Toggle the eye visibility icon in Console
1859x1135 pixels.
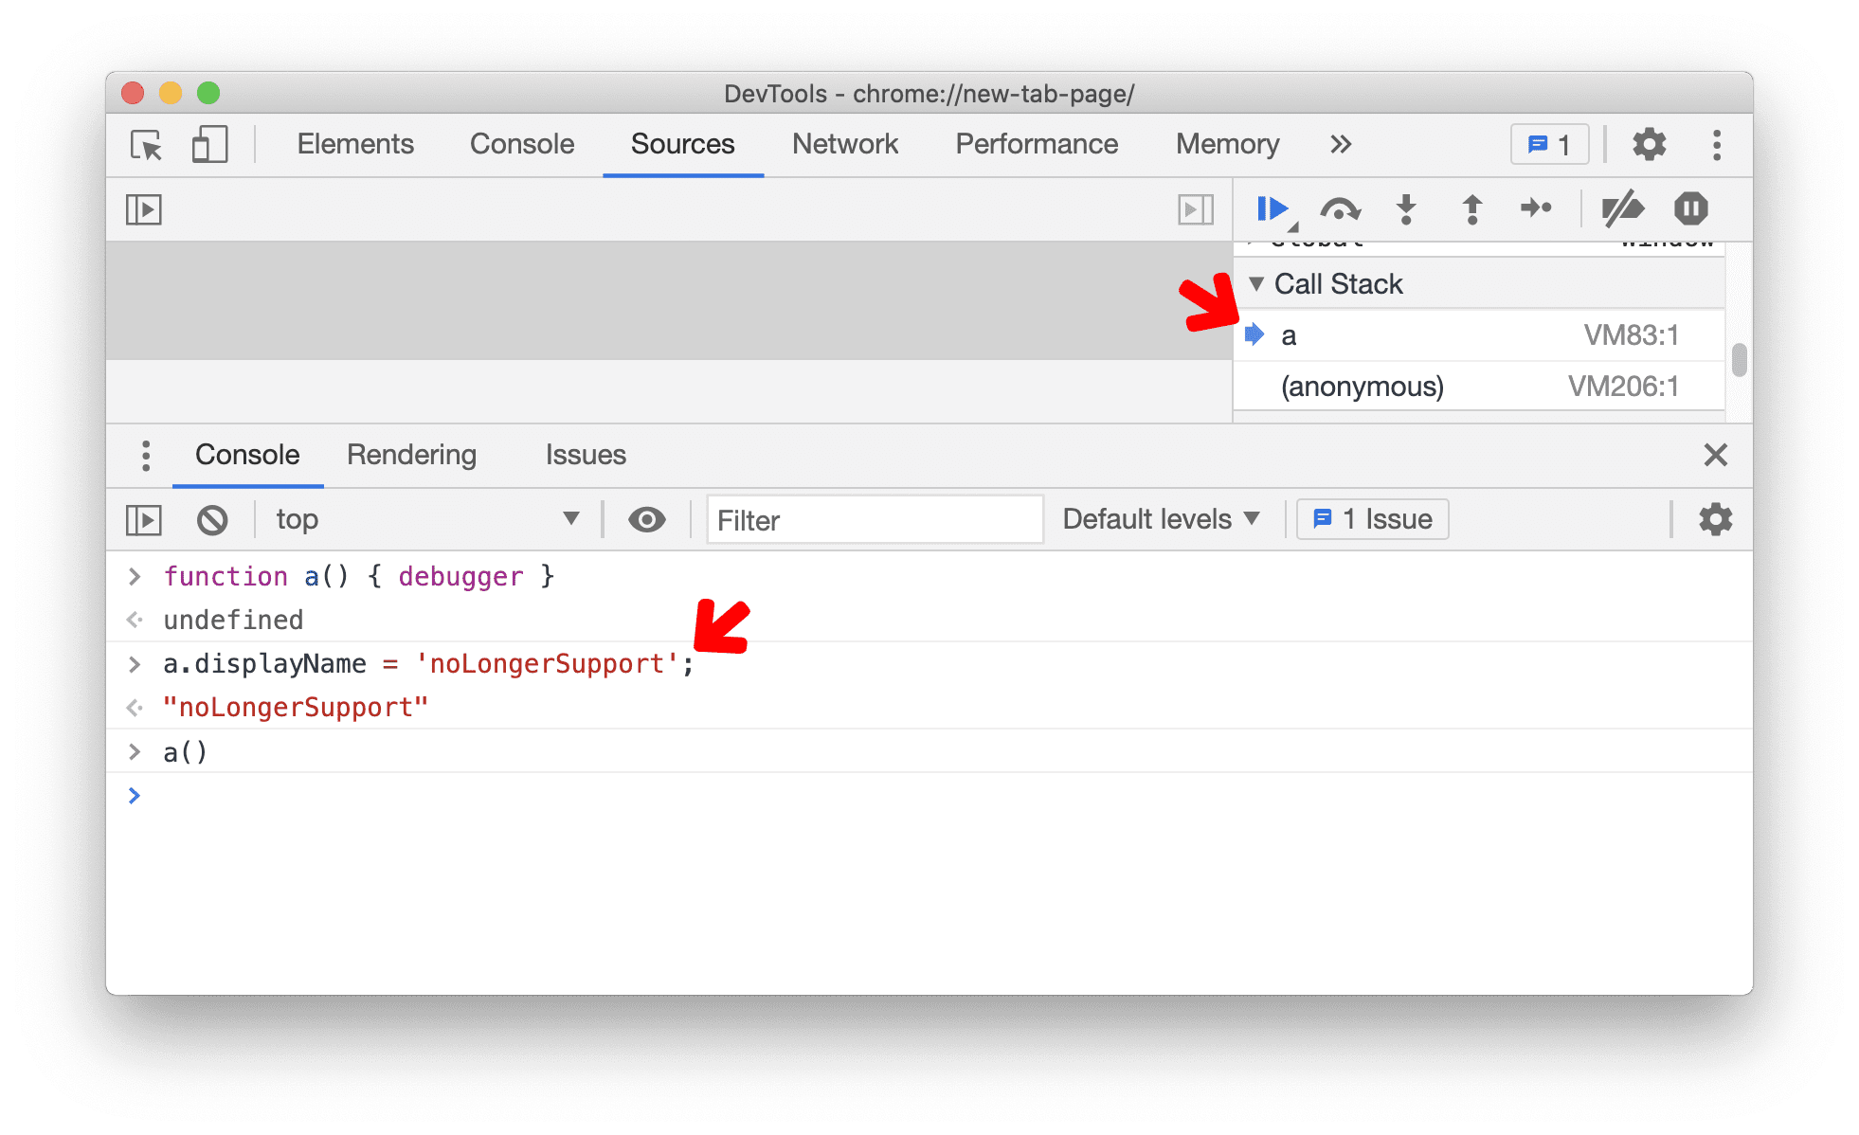(646, 519)
